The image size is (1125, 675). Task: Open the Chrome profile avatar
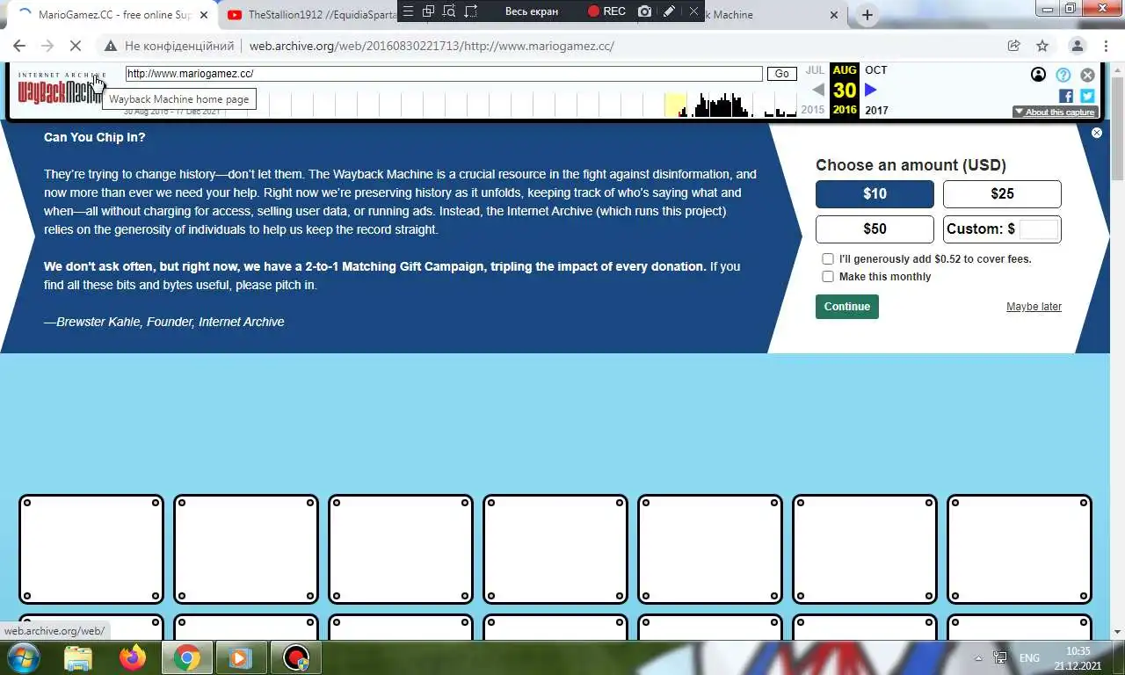(1078, 46)
